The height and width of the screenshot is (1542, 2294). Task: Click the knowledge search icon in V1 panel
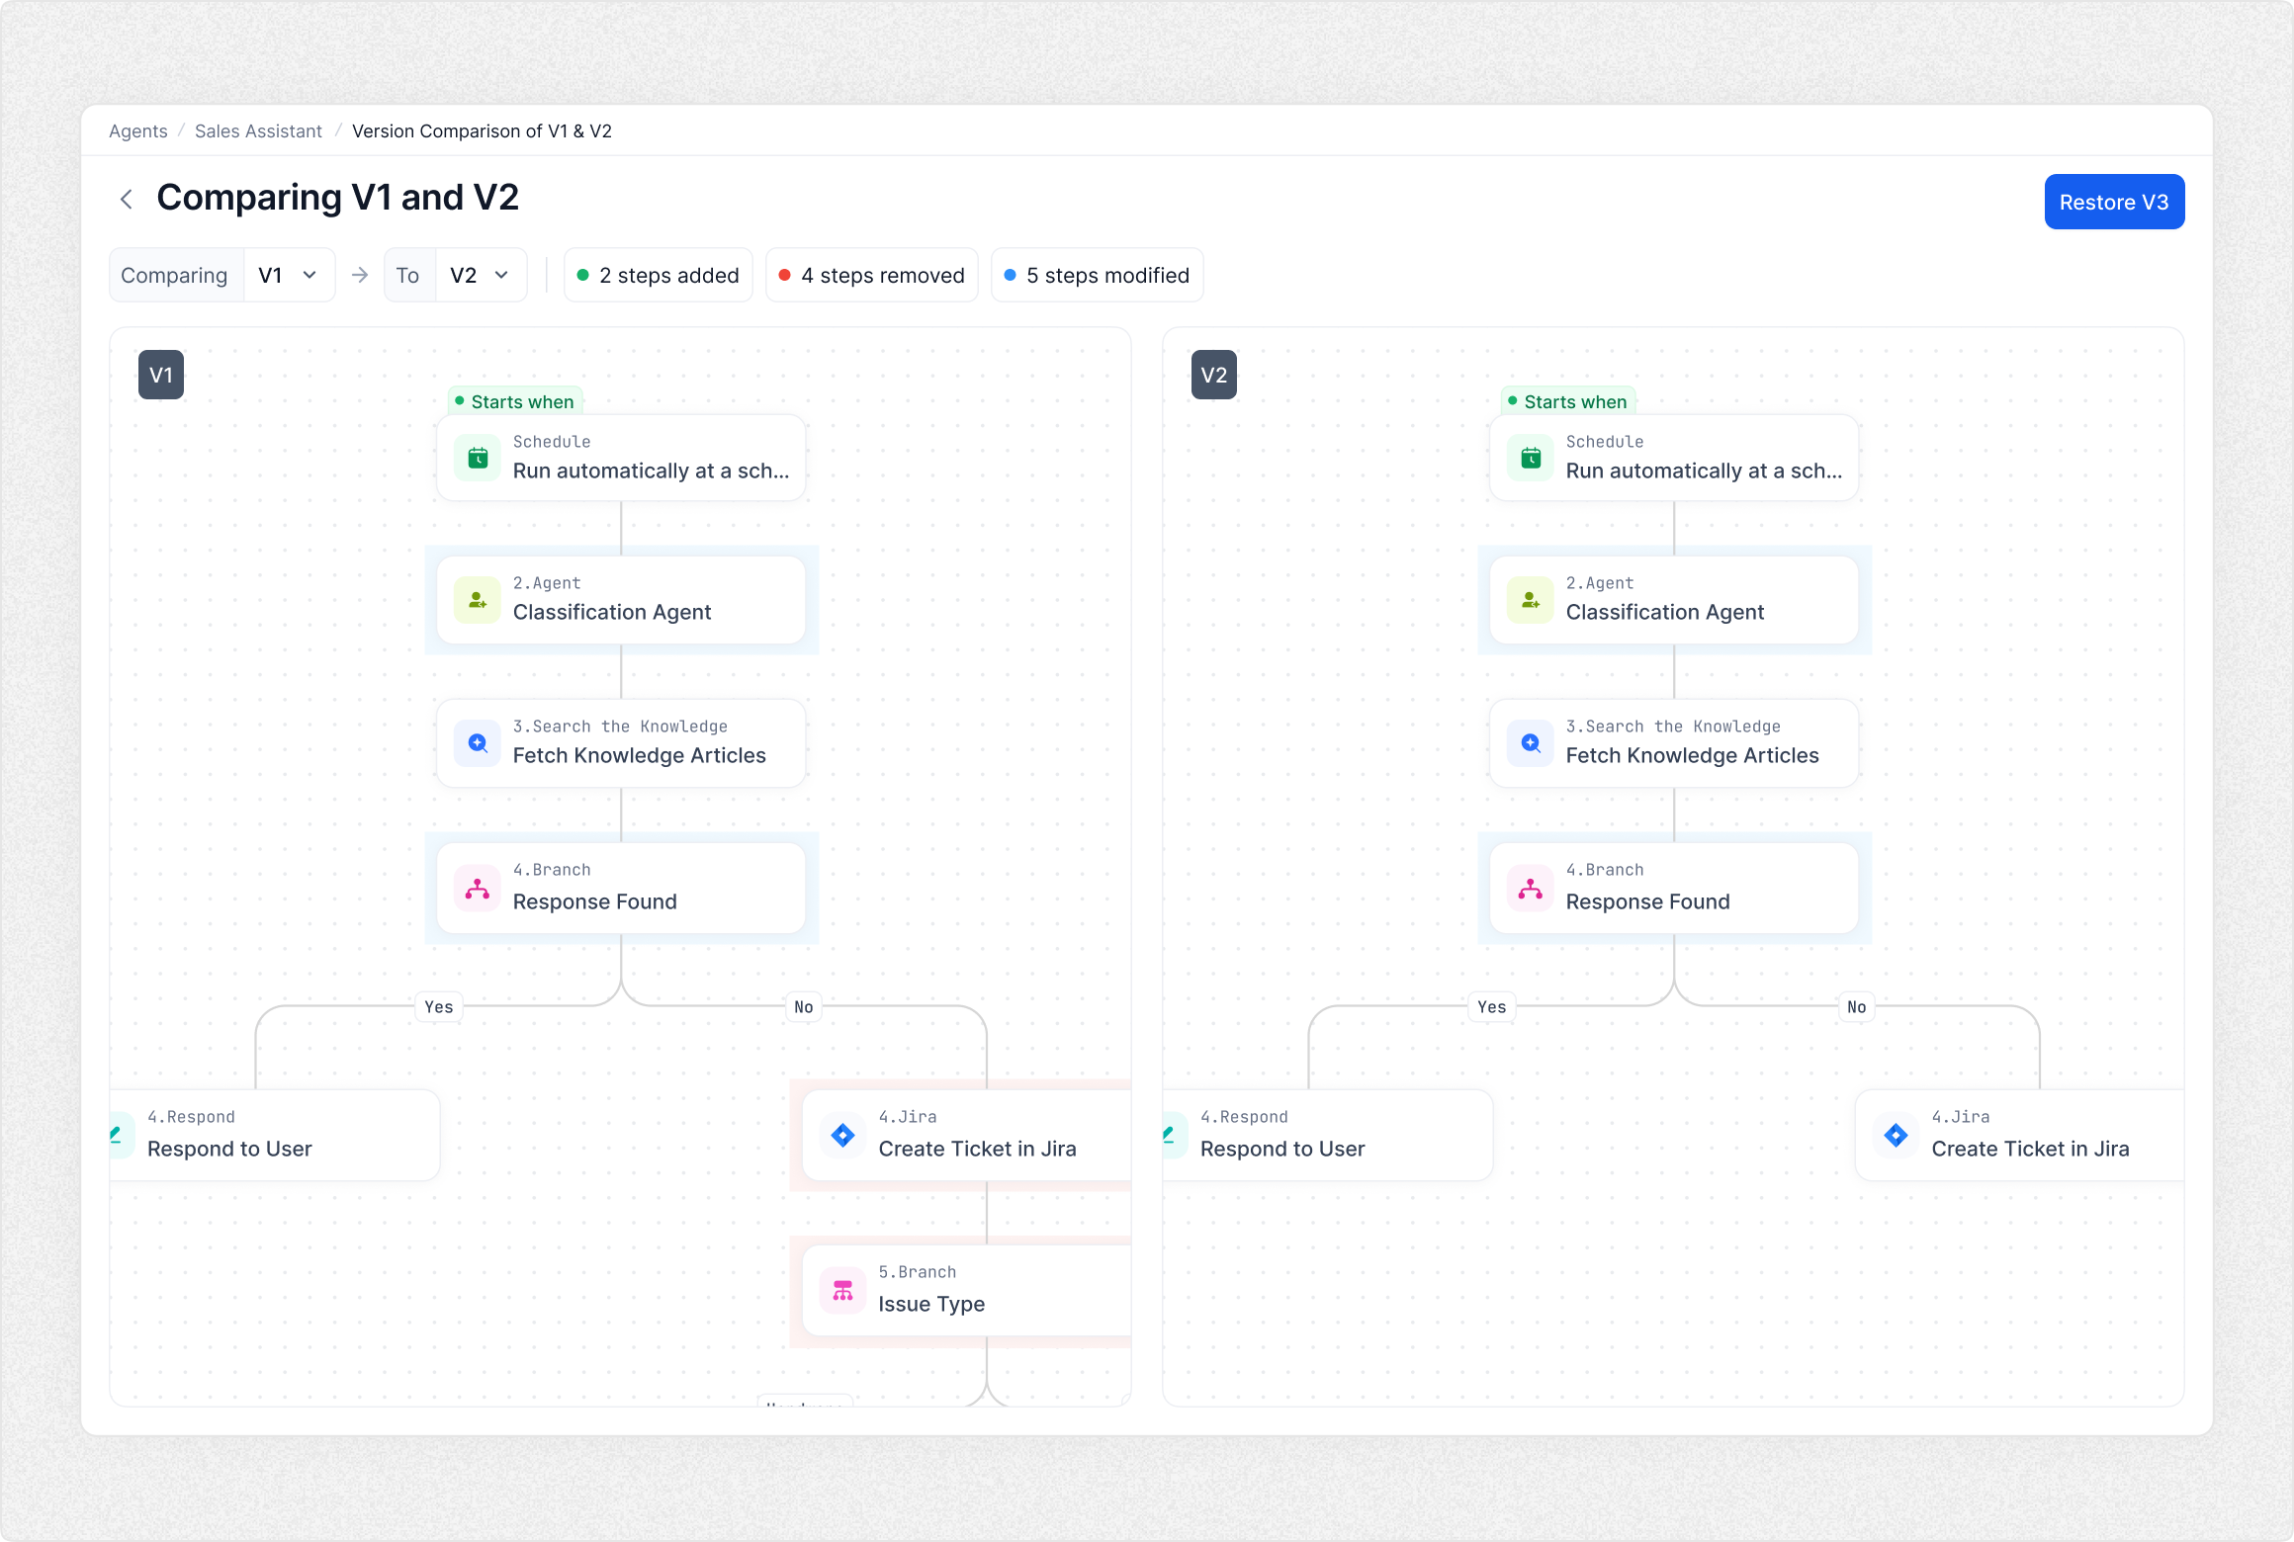[478, 742]
